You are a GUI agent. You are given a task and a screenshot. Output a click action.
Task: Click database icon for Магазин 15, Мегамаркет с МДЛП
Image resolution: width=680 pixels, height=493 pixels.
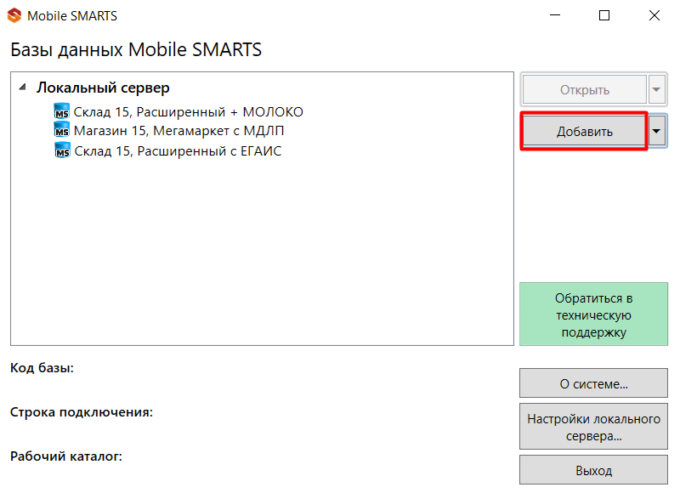61,130
